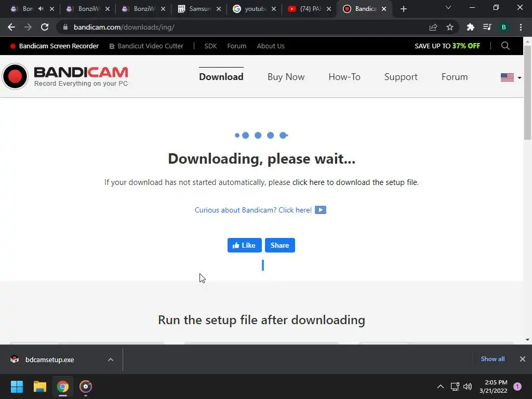The height and width of the screenshot is (399, 532).
Task: Show hidden system tray icons
Action: (441, 387)
